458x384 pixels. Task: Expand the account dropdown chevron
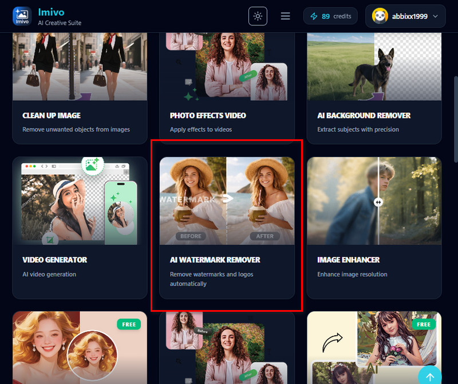[435, 16]
